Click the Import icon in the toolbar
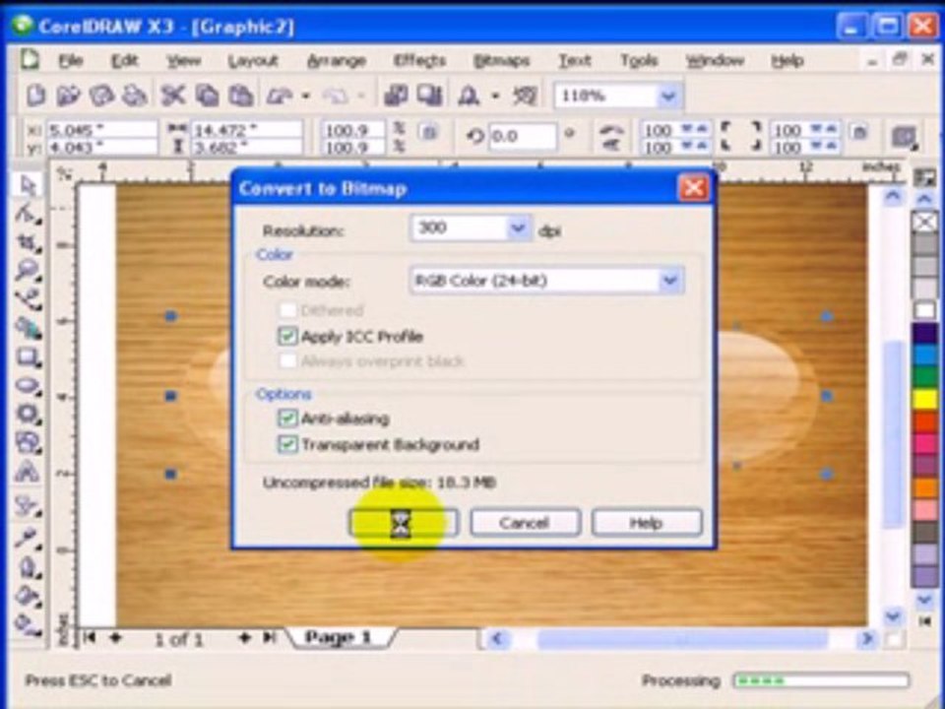The width and height of the screenshot is (945, 709). coord(396,96)
